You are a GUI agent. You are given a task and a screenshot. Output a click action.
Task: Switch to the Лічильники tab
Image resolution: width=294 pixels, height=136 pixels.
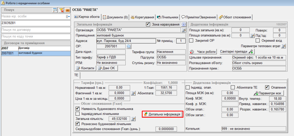tap(168, 17)
